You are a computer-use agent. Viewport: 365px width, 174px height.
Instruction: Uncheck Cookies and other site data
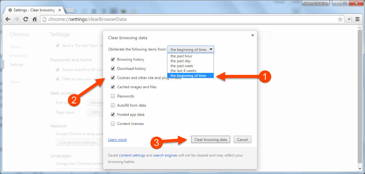point(113,78)
